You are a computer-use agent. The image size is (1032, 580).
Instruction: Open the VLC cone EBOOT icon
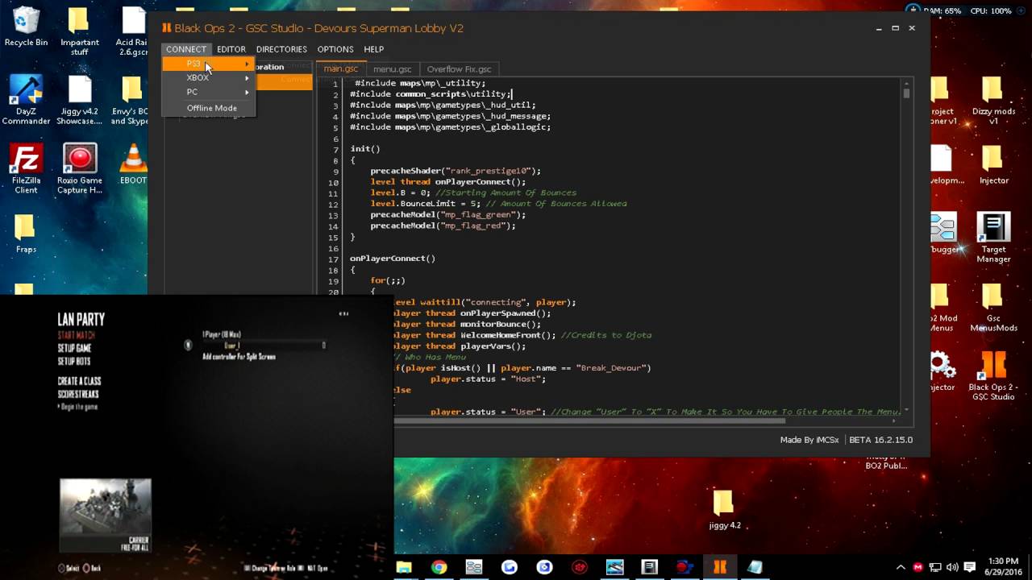point(132,165)
